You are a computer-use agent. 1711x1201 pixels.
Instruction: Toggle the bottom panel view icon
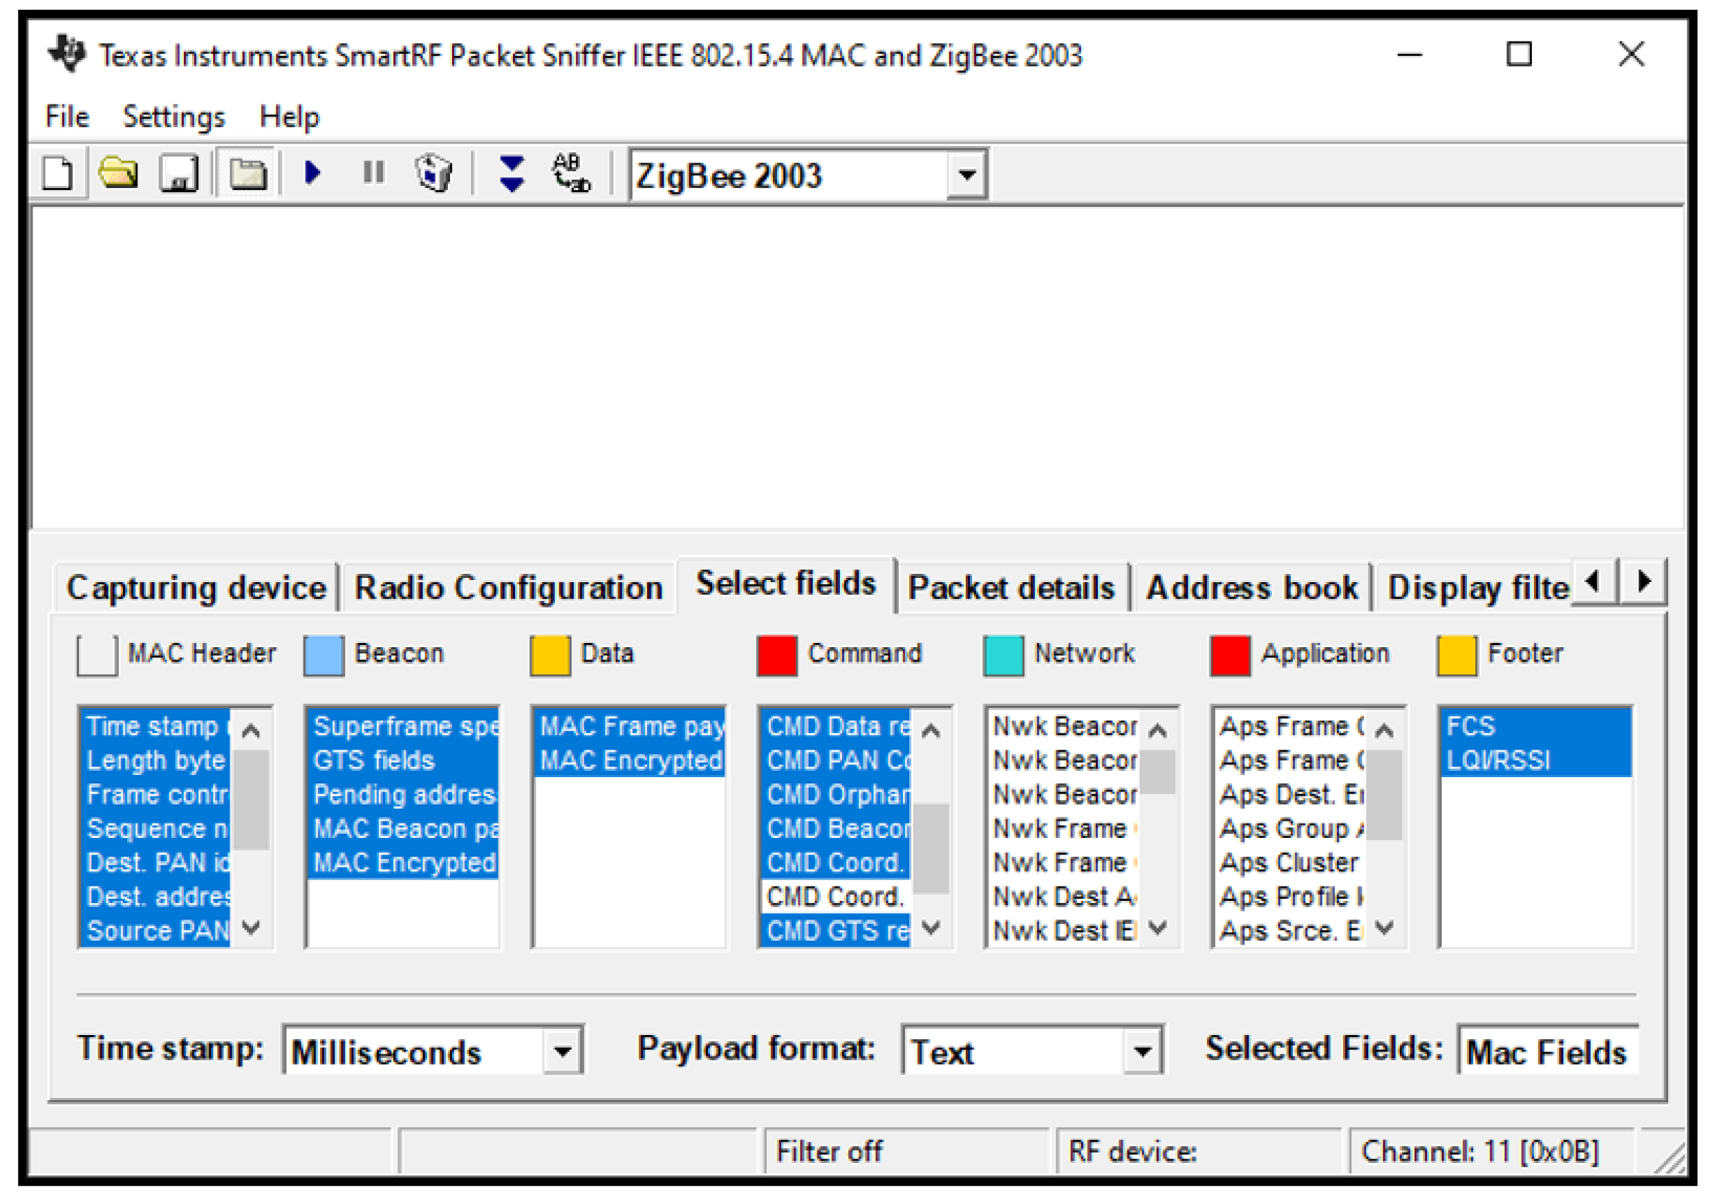pos(247,174)
